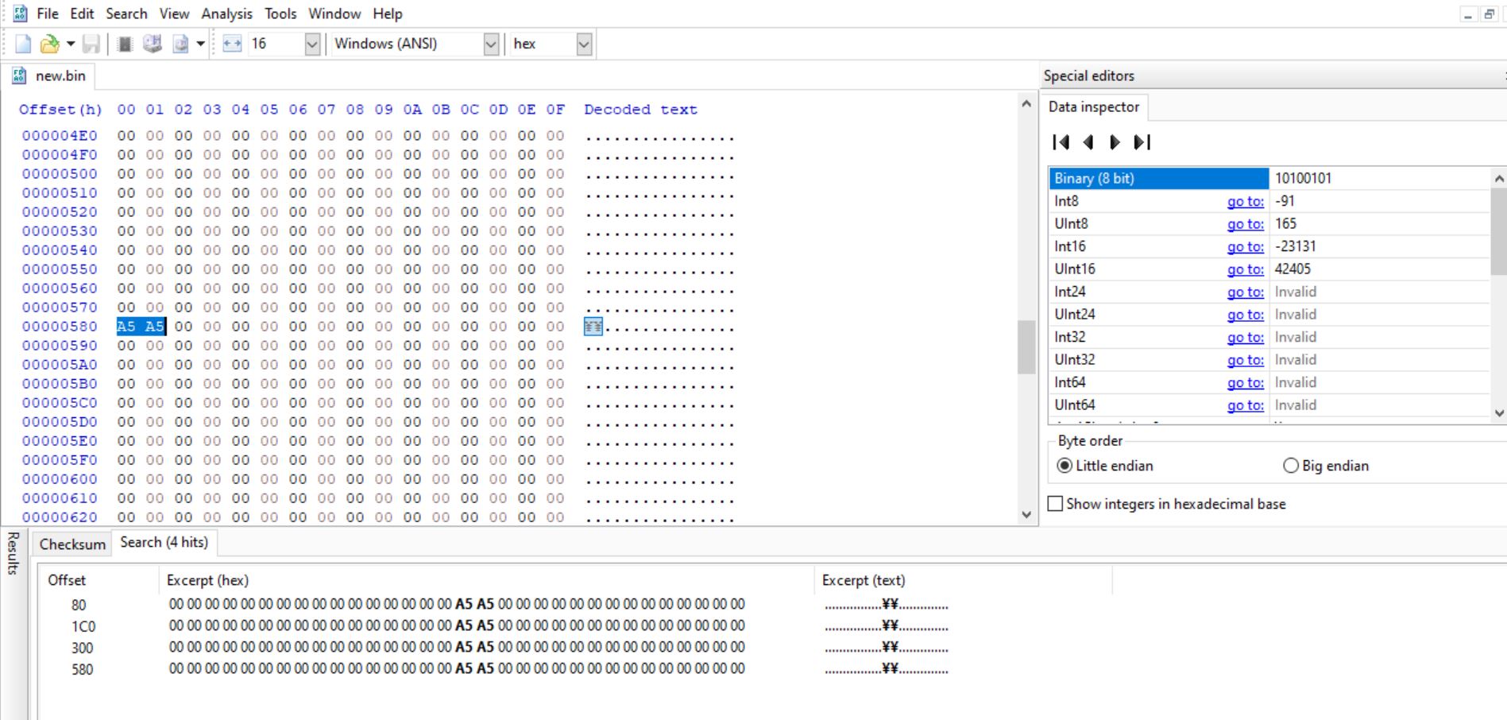Switch to the new.bin file tab
Viewport: 1507px width, 720px height.
click(x=49, y=75)
